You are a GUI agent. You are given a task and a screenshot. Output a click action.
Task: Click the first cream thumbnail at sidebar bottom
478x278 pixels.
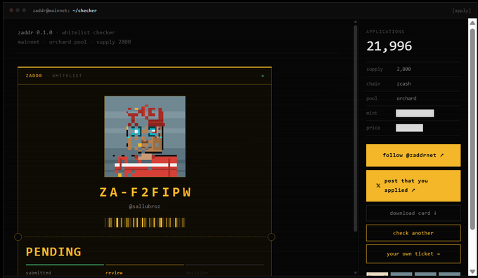(x=377, y=274)
